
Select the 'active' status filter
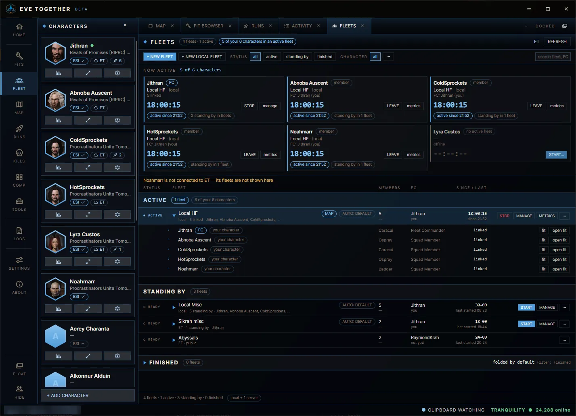tap(272, 57)
